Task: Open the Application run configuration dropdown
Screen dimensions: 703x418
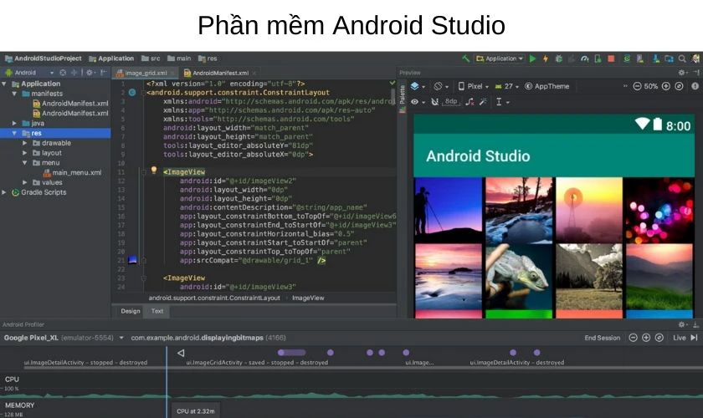Action: [x=500, y=59]
